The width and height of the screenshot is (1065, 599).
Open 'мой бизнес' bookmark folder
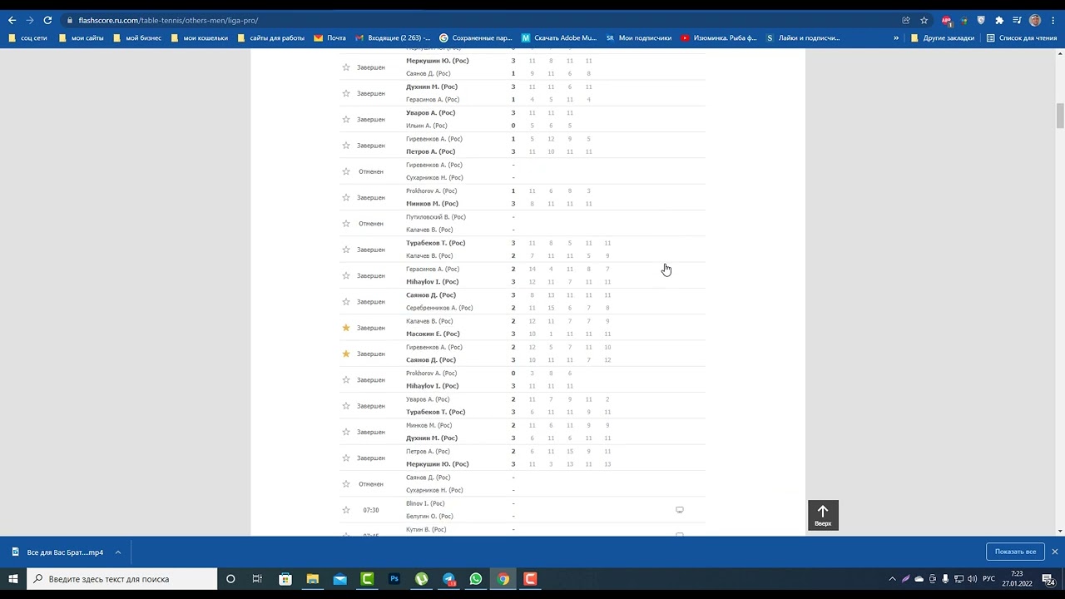click(137, 37)
